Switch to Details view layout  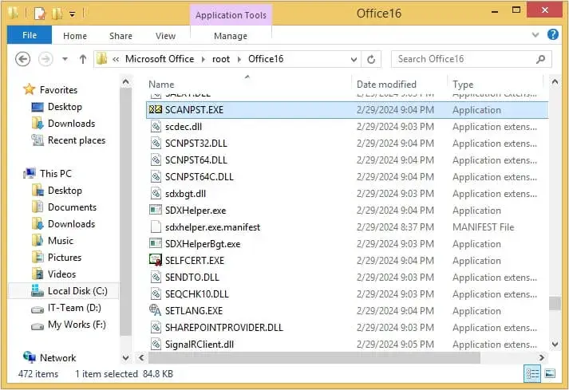[532, 374]
